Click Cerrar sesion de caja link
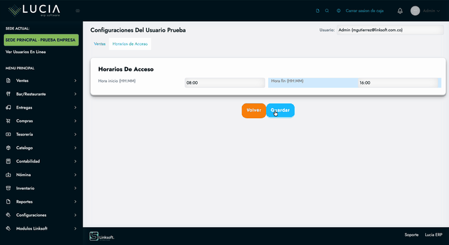The height and width of the screenshot is (245, 449). coord(364,11)
